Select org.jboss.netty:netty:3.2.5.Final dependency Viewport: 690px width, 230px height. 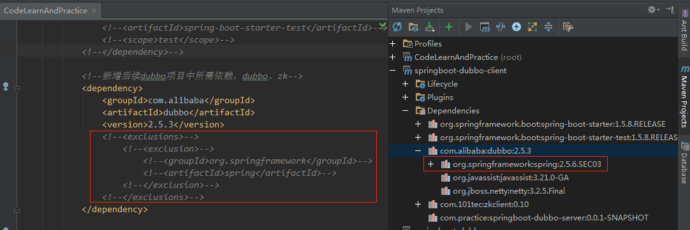pos(509,191)
